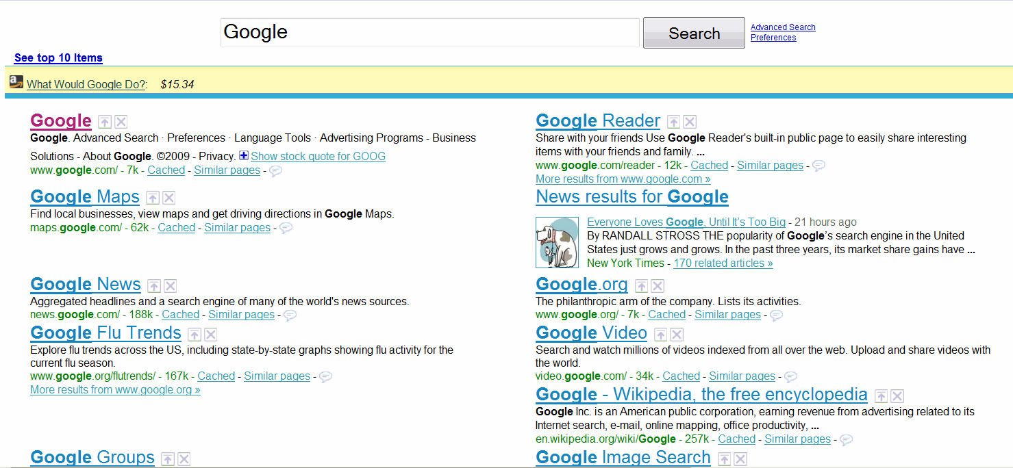Promote the main Google result

click(x=104, y=122)
